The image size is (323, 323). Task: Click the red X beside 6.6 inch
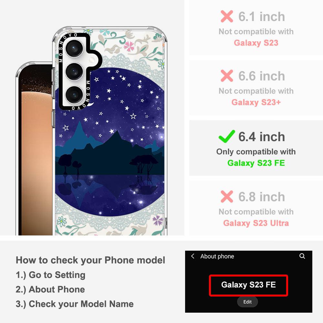point(227,76)
